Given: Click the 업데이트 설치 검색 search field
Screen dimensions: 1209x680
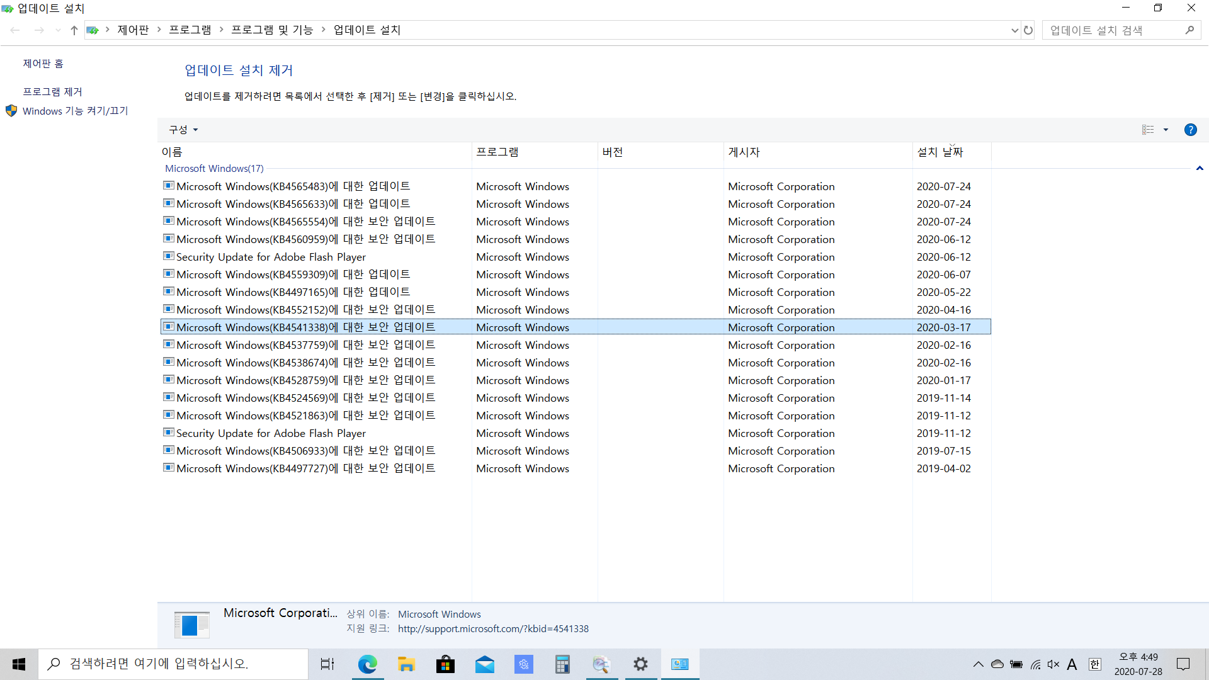Looking at the screenshot, I should point(1111,30).
